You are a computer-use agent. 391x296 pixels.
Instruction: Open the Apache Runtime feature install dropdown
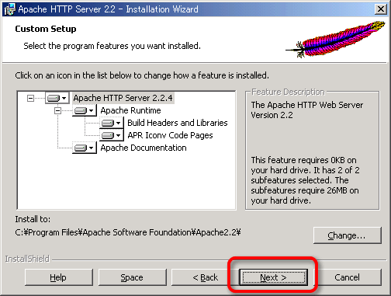85,110
